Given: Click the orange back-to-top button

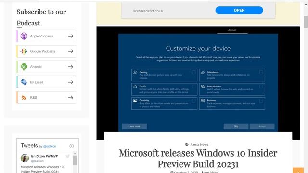Looking at the screenshot, I should (x=298, y=170).
